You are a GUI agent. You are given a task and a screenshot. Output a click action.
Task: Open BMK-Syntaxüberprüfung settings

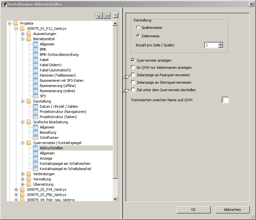(x=59, y=55)
